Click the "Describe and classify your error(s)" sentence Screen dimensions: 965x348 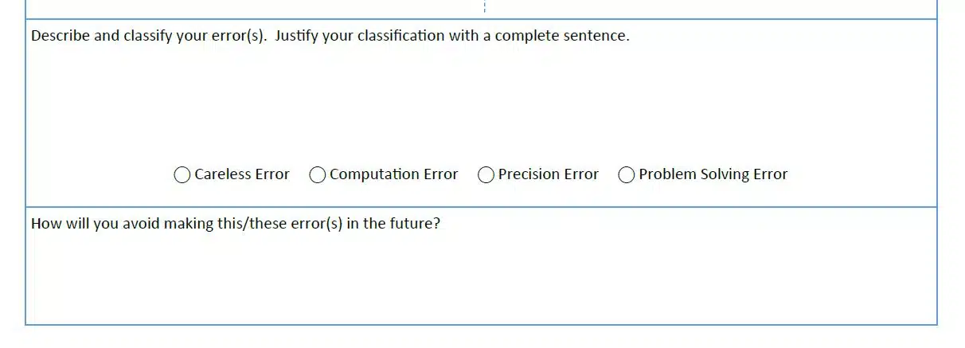coord(150,36)
